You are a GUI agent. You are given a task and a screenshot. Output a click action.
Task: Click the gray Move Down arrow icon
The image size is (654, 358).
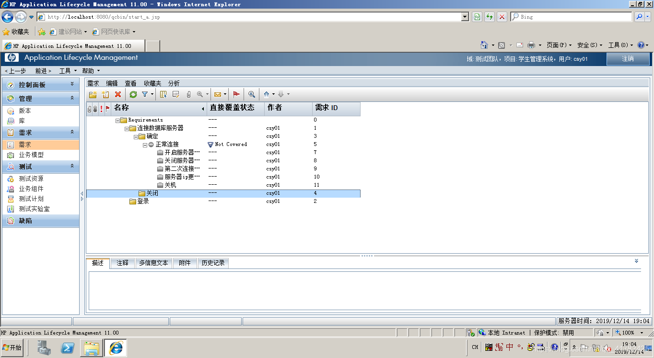point(281,94)
